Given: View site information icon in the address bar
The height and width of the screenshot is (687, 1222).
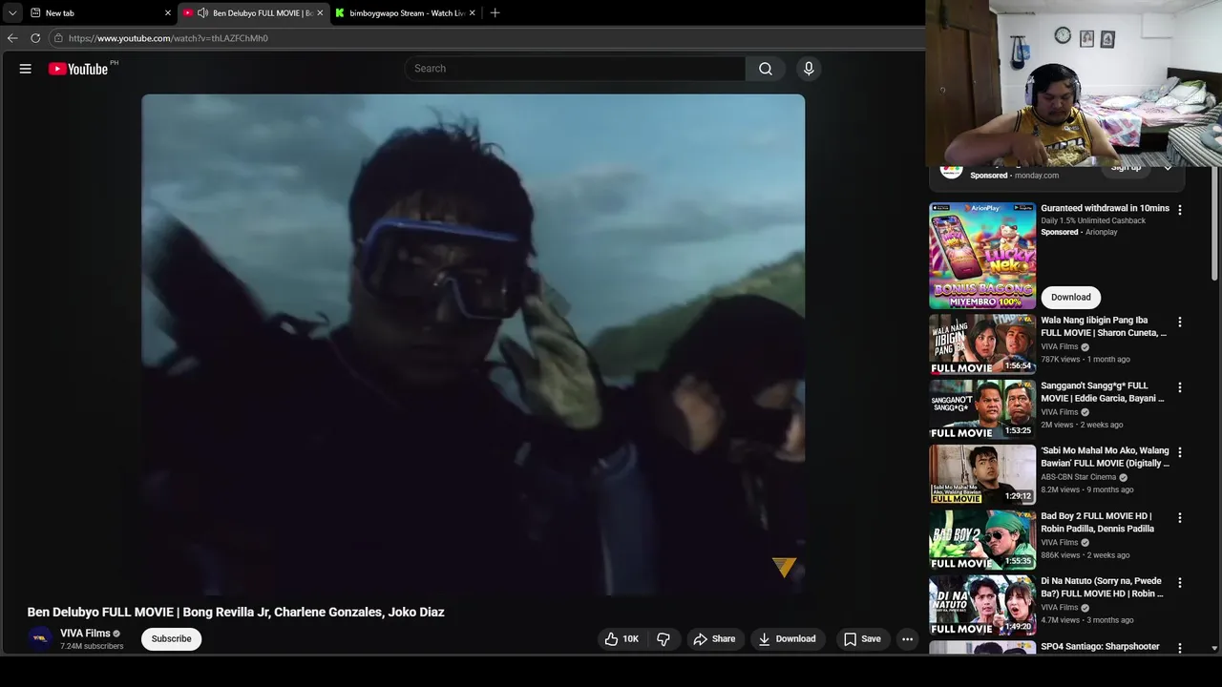Looking at the screenshot, I should (58, 38).
